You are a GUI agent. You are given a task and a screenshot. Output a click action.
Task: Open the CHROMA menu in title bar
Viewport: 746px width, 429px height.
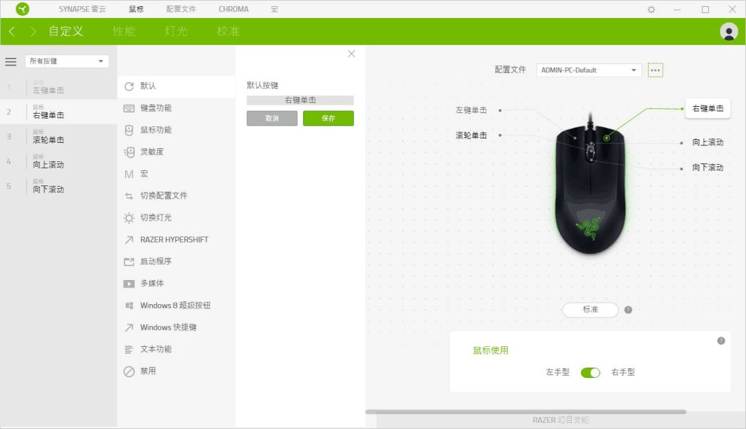pos(233,10)
